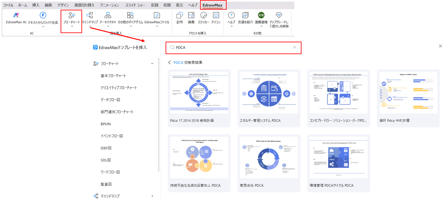Collapse the フローチャート category in the sidebar
Viewport: 445px width, 202px height.
(x=152, y=63)
